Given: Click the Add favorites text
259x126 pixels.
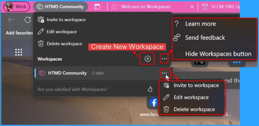Looking at the screenshot, I should (19, 33).
